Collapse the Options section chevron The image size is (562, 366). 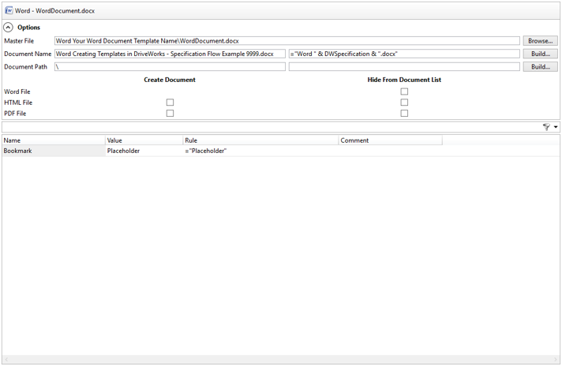click(9, 28)
